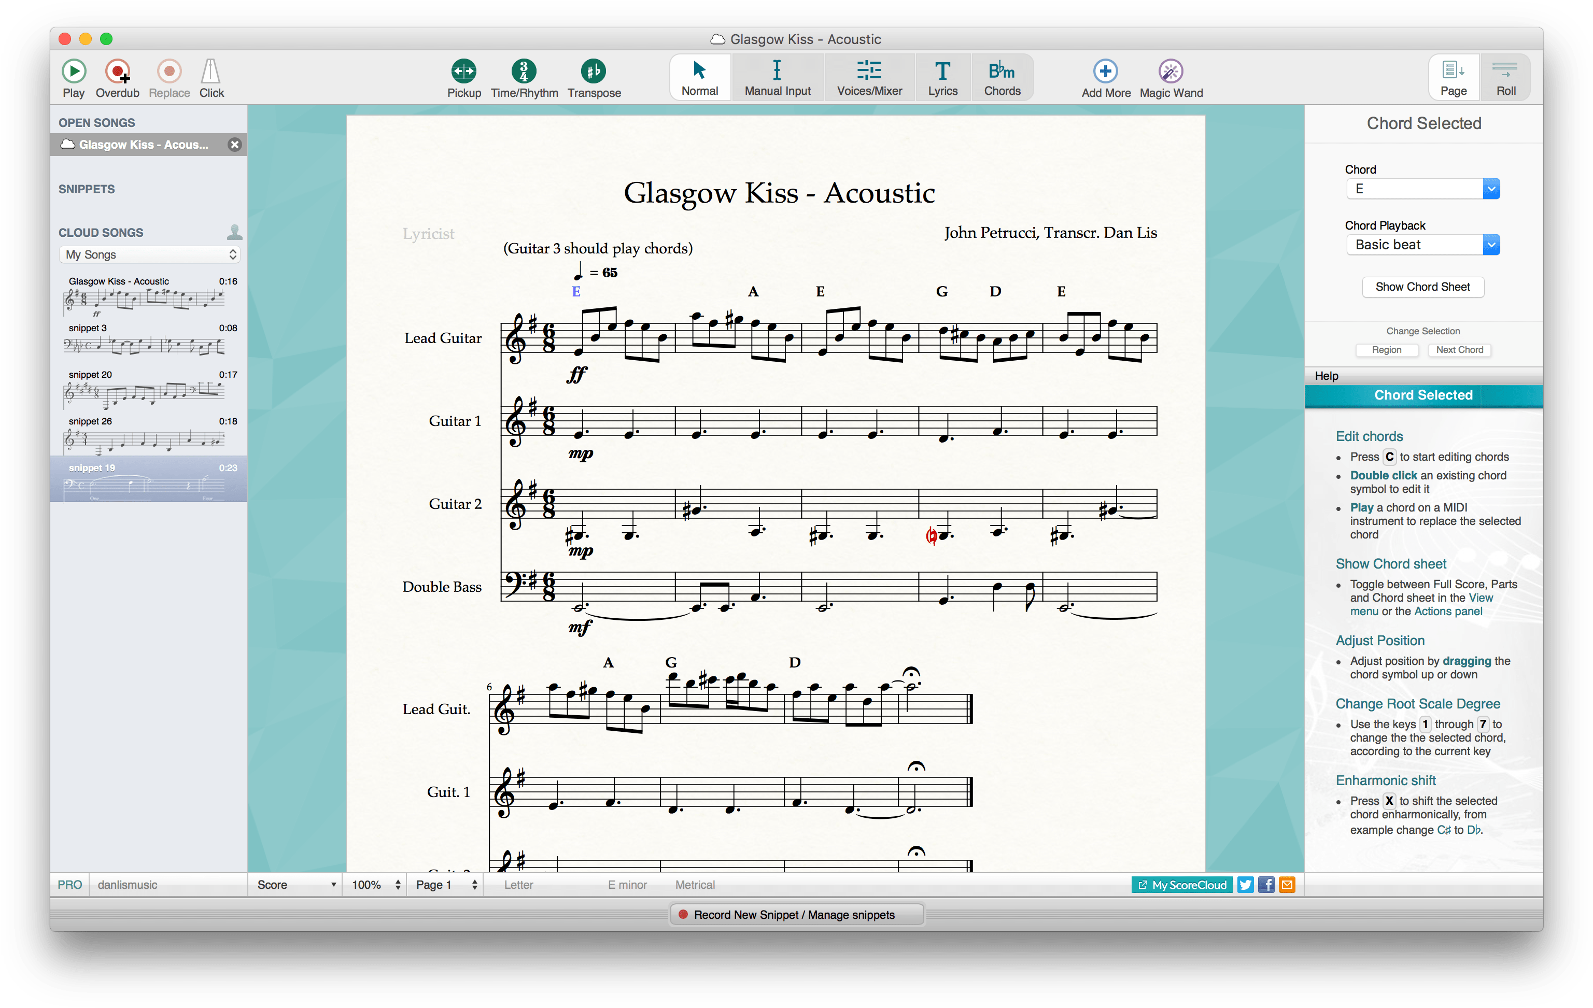Select the Glasgow Kiss open song entry

point(143,144)
